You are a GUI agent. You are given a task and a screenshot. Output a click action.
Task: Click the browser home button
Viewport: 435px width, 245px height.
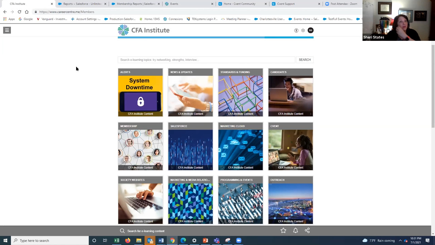point(27,12)
